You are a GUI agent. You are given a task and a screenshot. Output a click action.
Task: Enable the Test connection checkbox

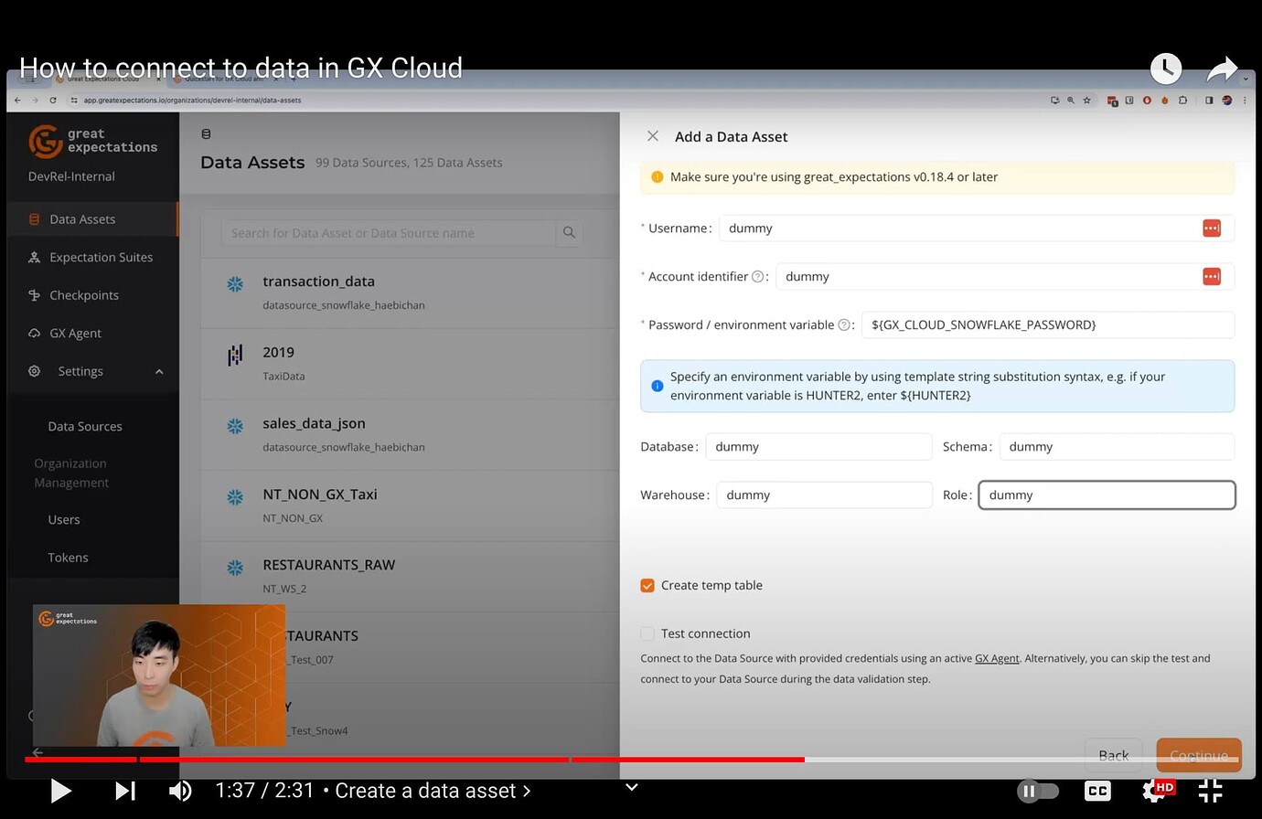[x=647, y=633]
